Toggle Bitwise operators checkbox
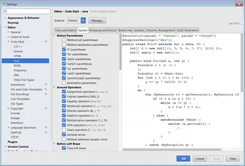This screenshot has height=166, width=245. [64, 111]
